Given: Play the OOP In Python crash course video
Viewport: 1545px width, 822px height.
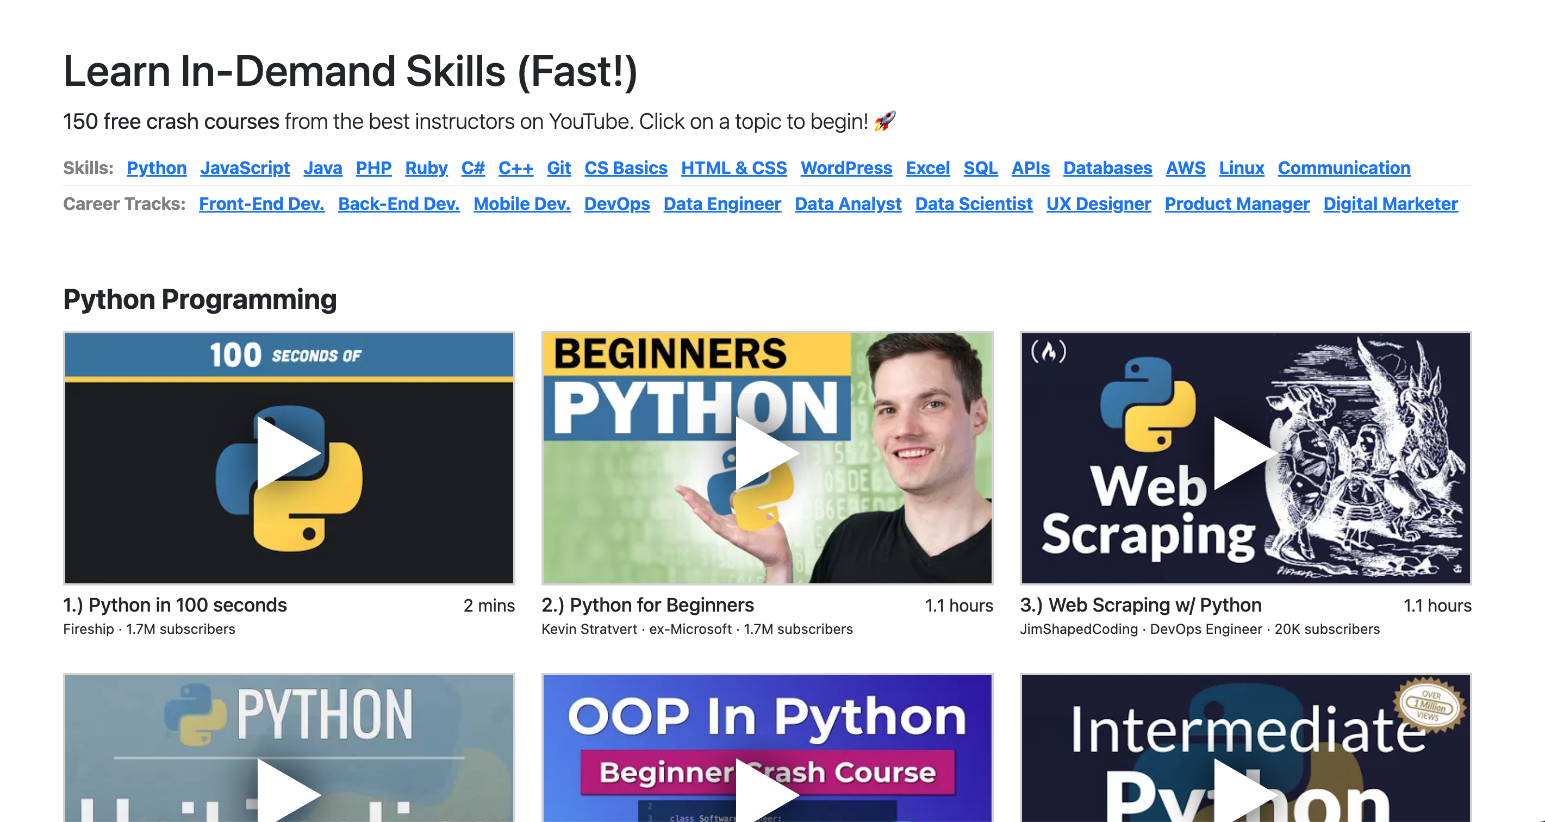Looking at the screenshot, I should tap(767, 748).
